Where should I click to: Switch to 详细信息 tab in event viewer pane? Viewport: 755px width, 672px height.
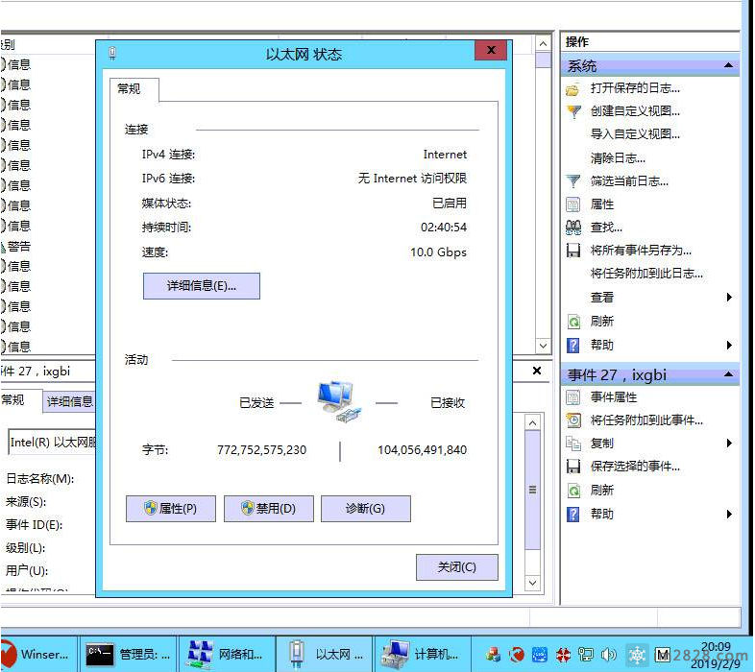69,401
